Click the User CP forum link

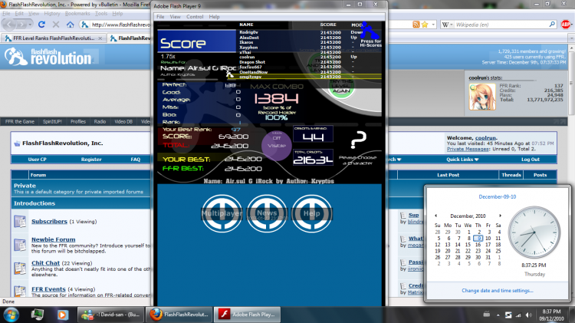[x=37, y=160]
